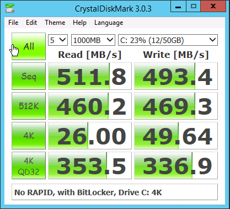The width and height of the screenshot is (230, 209).
Task: Click the comment field reading No RAPID, with BitLocker
Action: pos(115,192)
